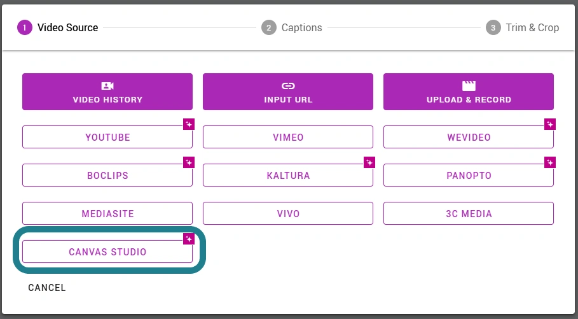Click the link icon on Input URL

click(x=288, y=86)
